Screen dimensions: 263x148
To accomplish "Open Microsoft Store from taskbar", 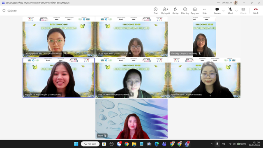I will [x=104, y=144].
